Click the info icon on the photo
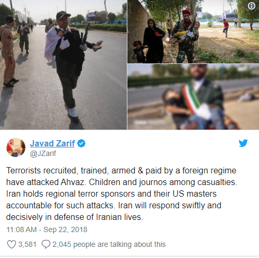The height and width of the screenshot is (258, 259). point(252,6)
